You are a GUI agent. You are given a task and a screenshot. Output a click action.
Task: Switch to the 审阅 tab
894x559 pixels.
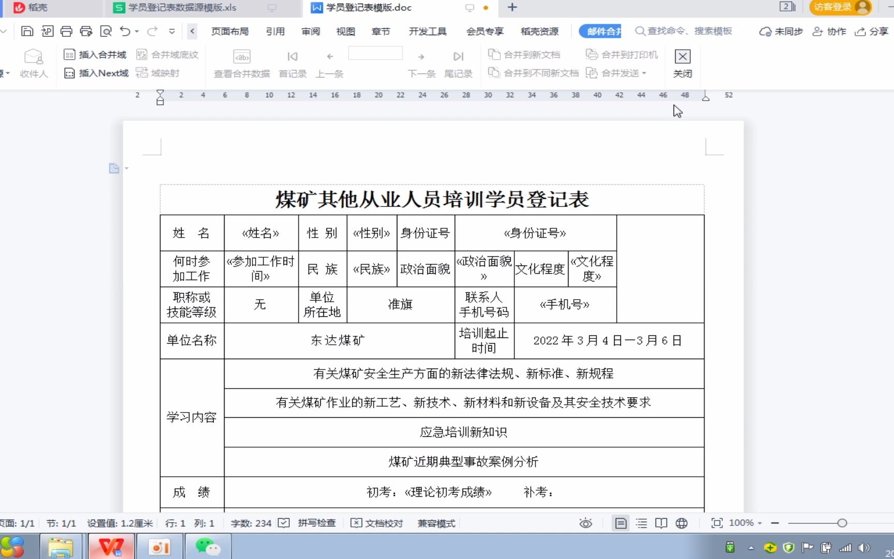310,32
